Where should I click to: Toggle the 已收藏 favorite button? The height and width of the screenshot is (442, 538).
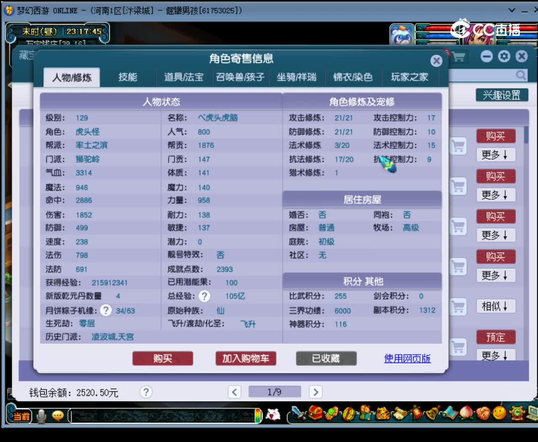(326, 358)
